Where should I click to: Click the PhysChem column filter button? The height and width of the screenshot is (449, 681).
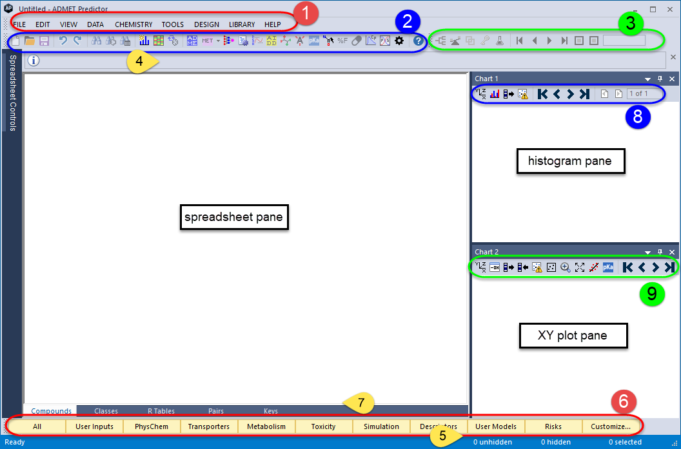pos(152,426)
